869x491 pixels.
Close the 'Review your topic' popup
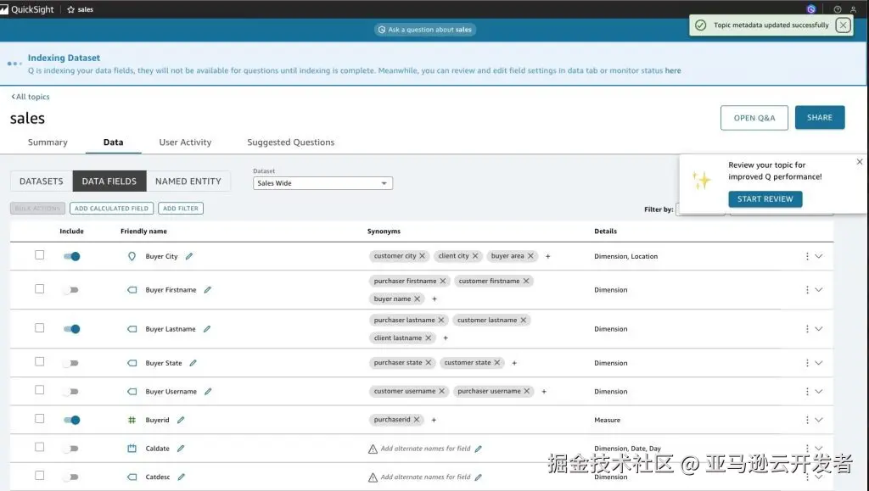[860, 162]
